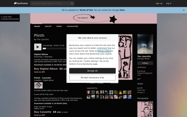
Task: Open the Plinth cassette thumbnail
Action: tap(38, 85)
